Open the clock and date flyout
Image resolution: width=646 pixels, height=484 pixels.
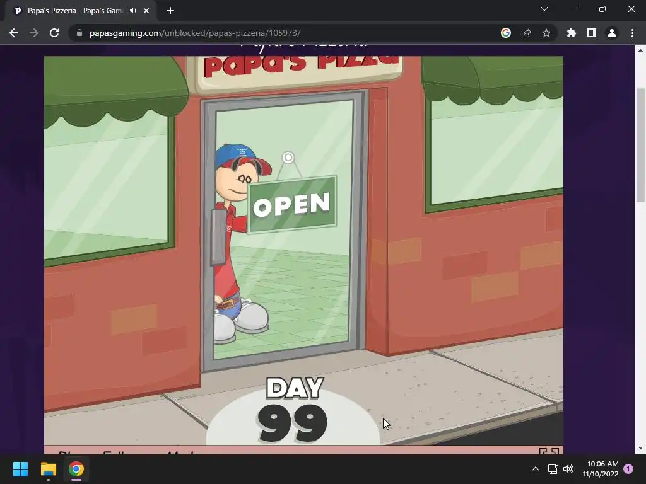[601, 469]
